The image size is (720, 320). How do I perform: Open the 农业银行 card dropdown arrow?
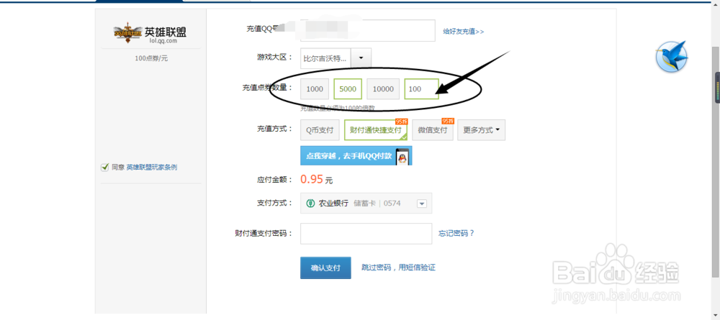(422, 204)
